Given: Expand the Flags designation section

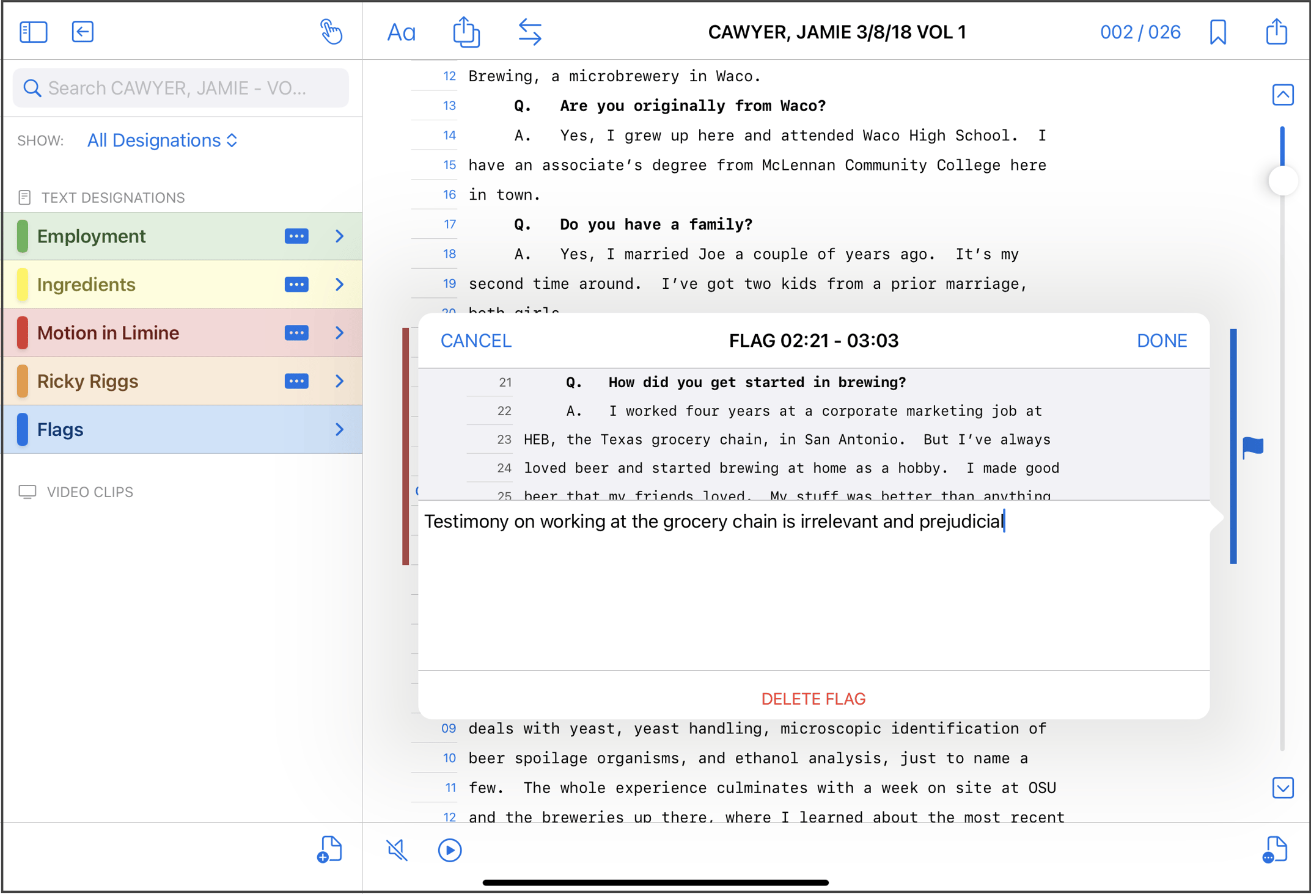Looking at the screenshot, I should [x=340, y=429].
